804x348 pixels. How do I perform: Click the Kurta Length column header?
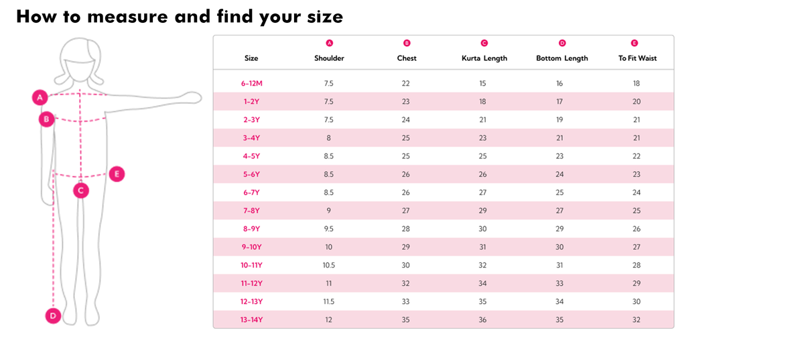point(484,58)
